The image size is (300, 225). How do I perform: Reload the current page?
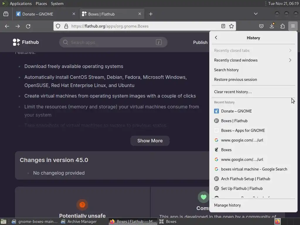pos(28,26)
